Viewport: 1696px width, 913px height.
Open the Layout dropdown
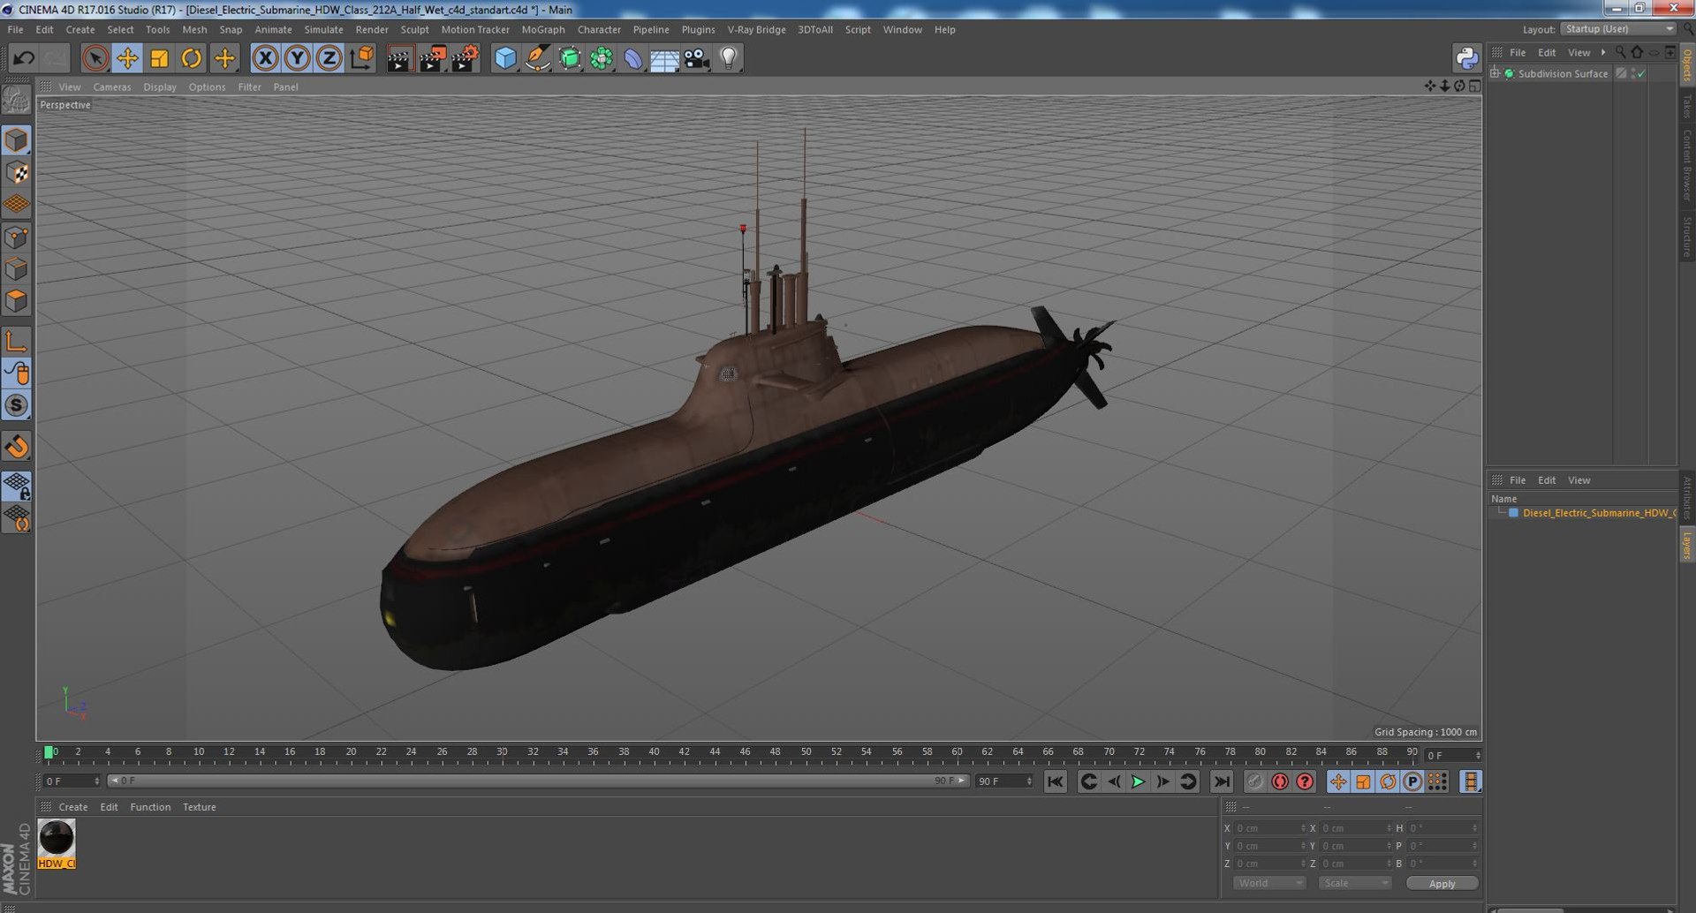1619,29
